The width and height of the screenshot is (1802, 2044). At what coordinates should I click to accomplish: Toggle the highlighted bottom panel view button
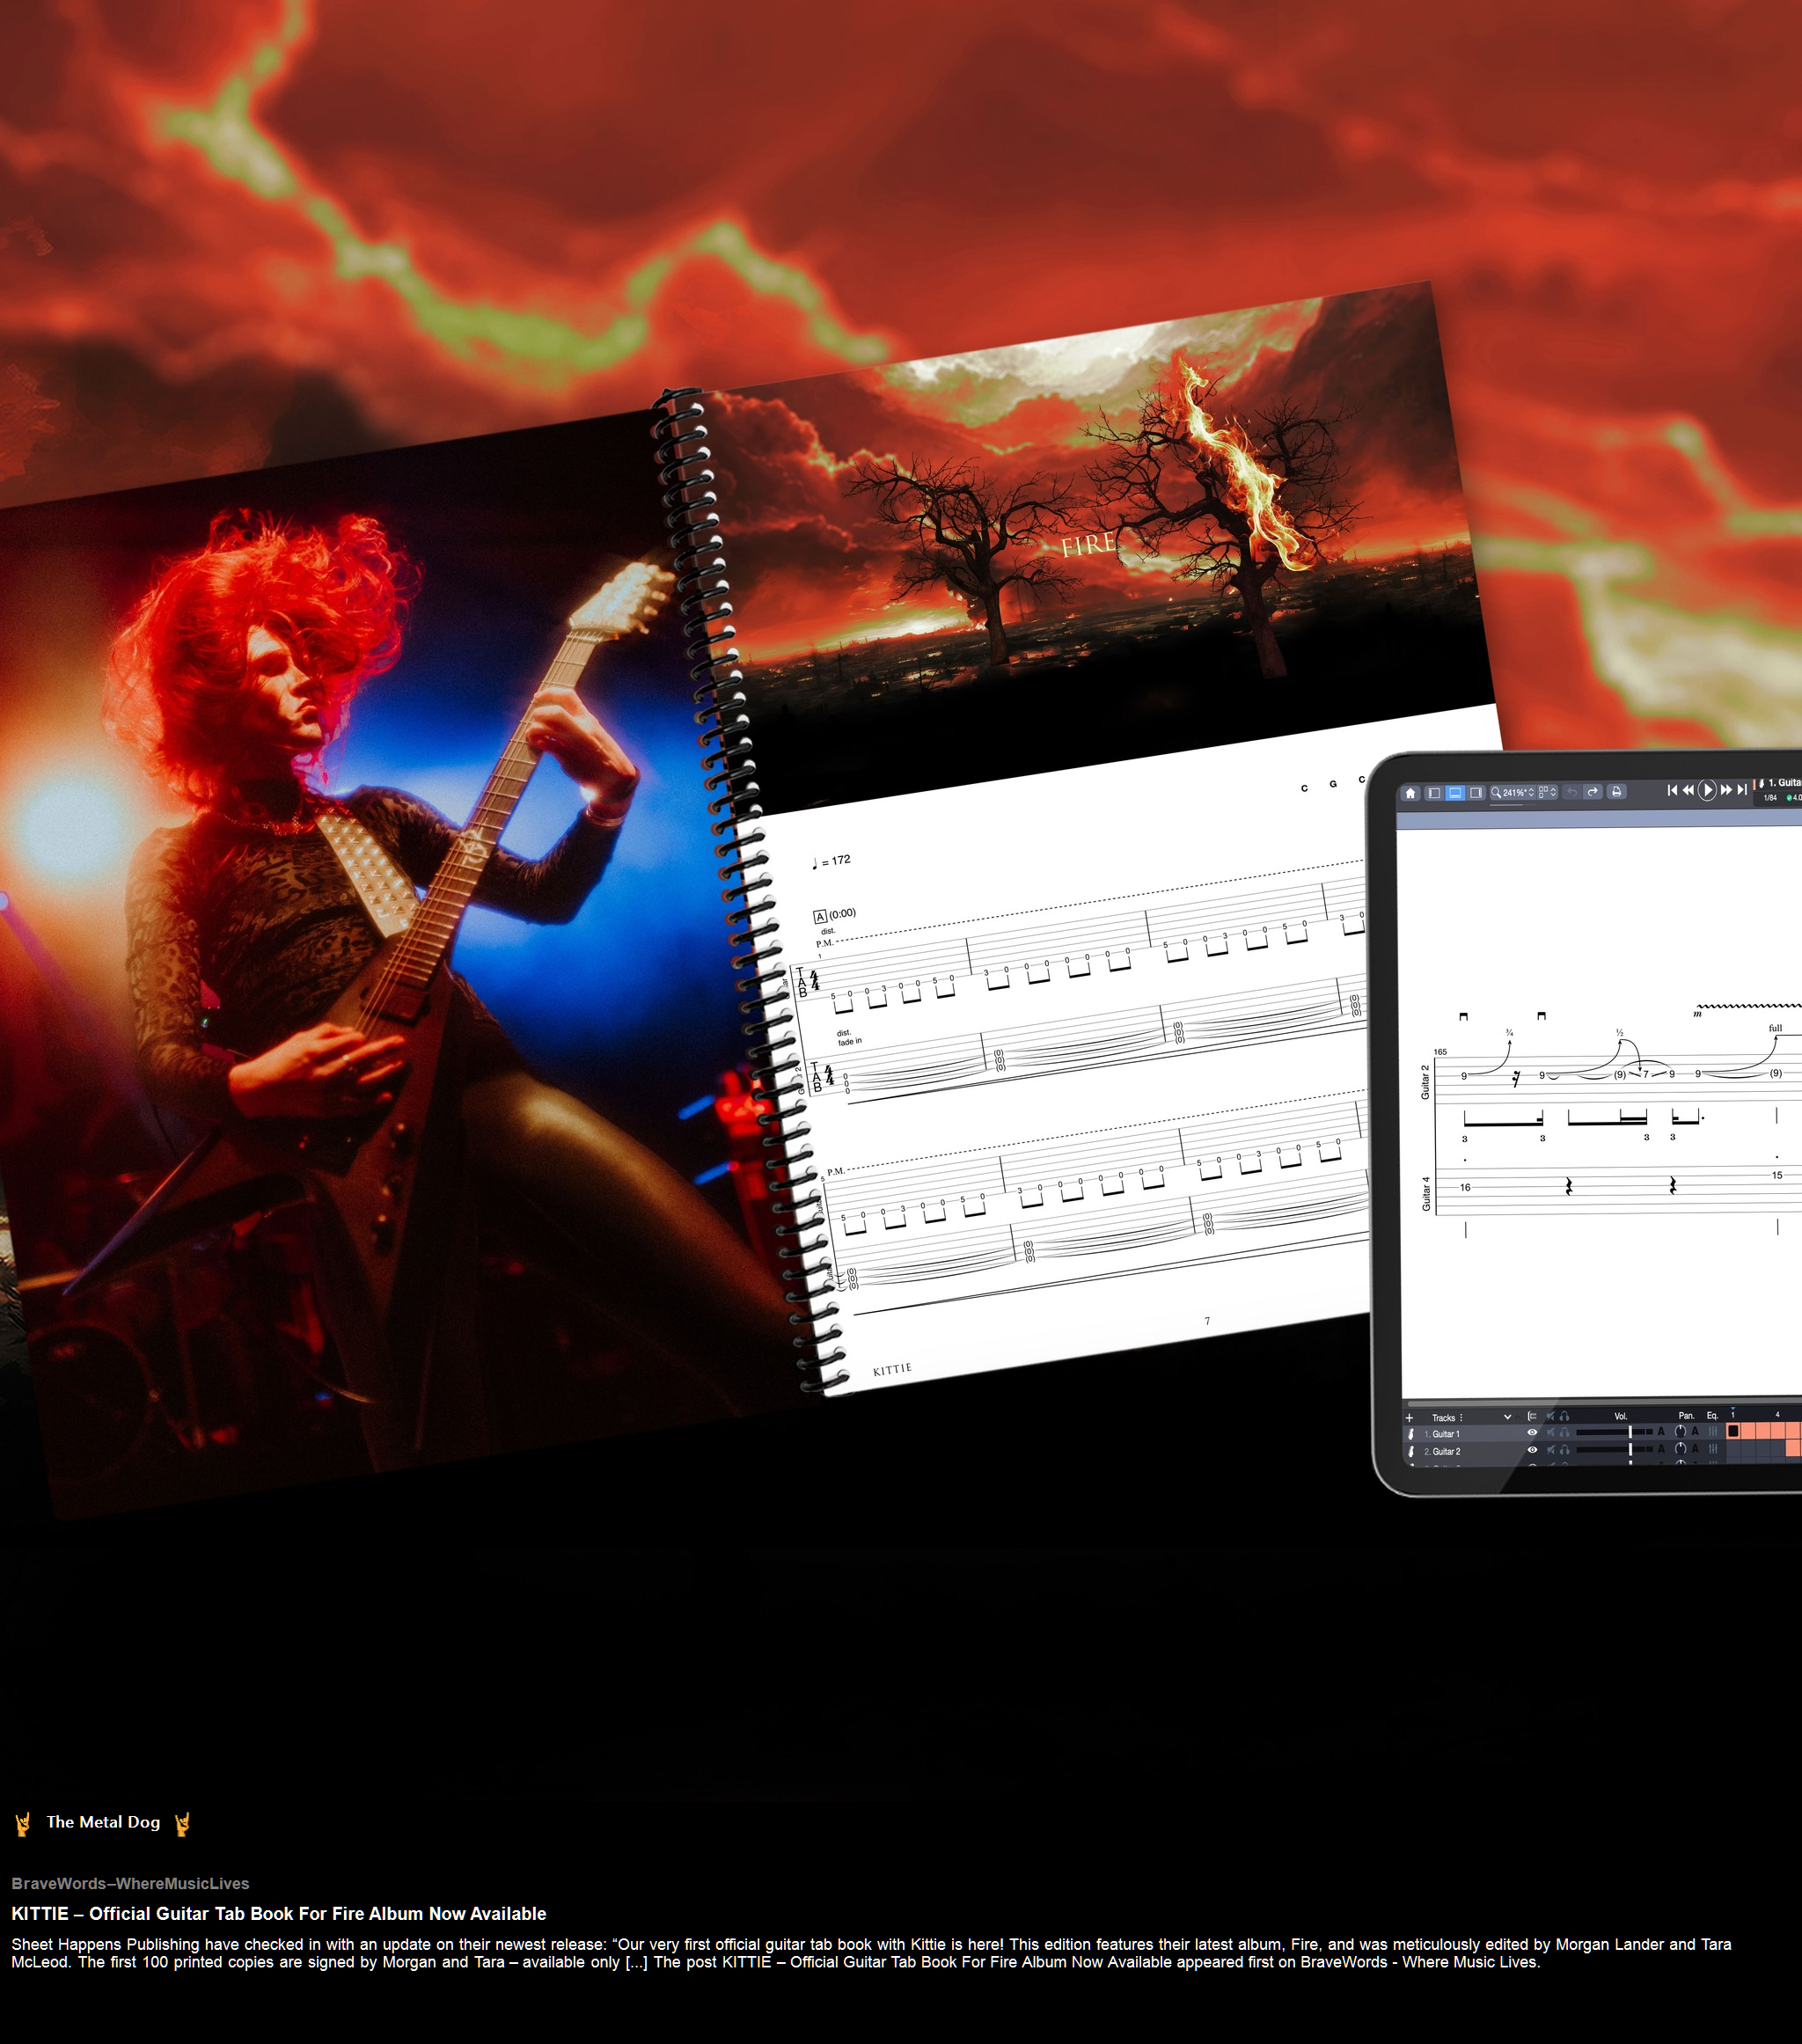click(x=1456, y=793)
